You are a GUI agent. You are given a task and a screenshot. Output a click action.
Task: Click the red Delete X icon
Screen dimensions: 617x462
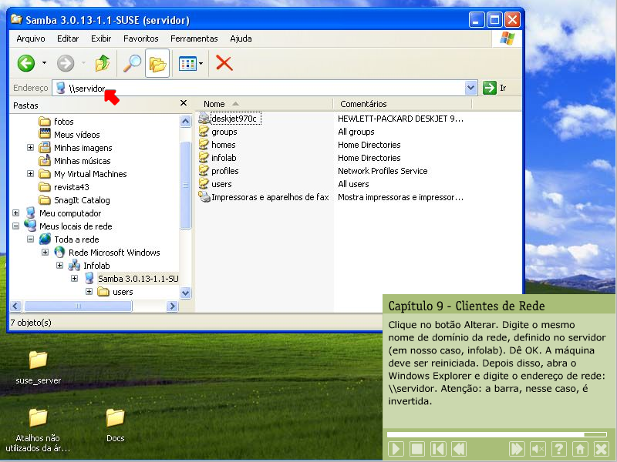point(224,63)
